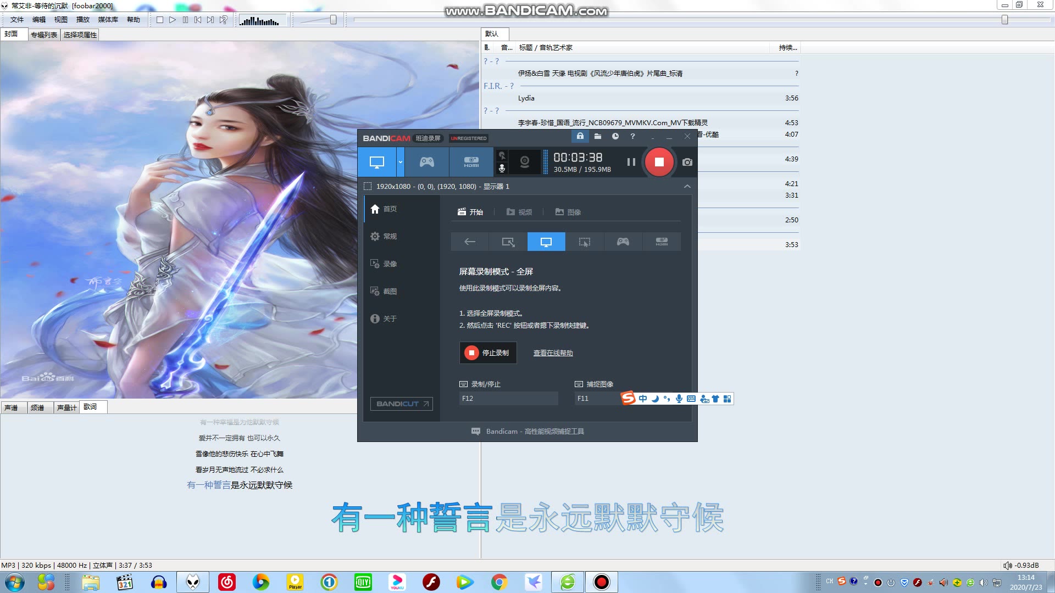
Task: Switch to the 选择项属性 tab
Action: [x=80, y=35]
